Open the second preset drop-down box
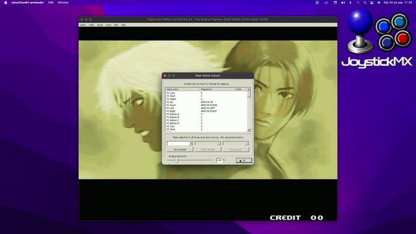416x234 pixels. [x=207, y=143]
